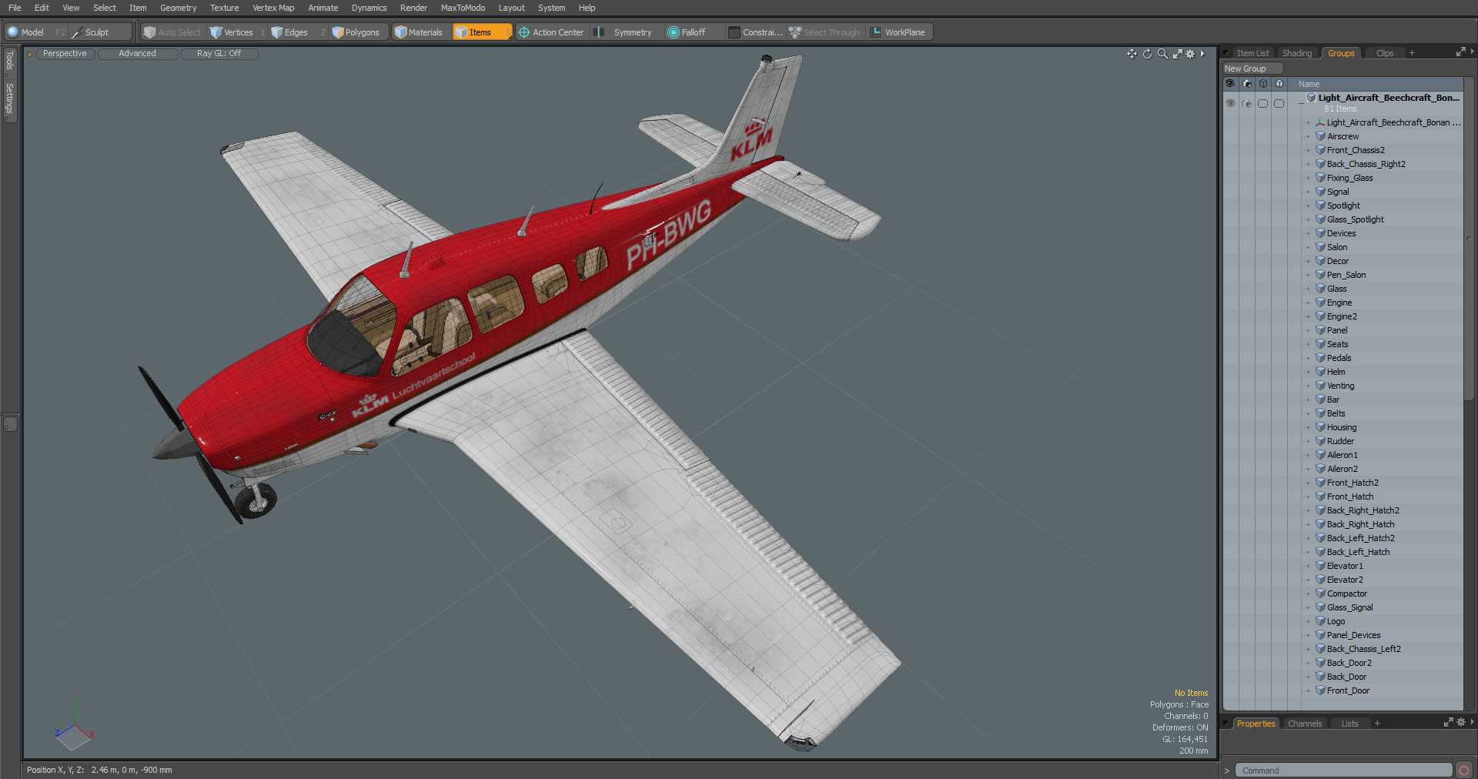Open the Lists tab
This screenshot has height=779, width=1478.
[1350, 724]
